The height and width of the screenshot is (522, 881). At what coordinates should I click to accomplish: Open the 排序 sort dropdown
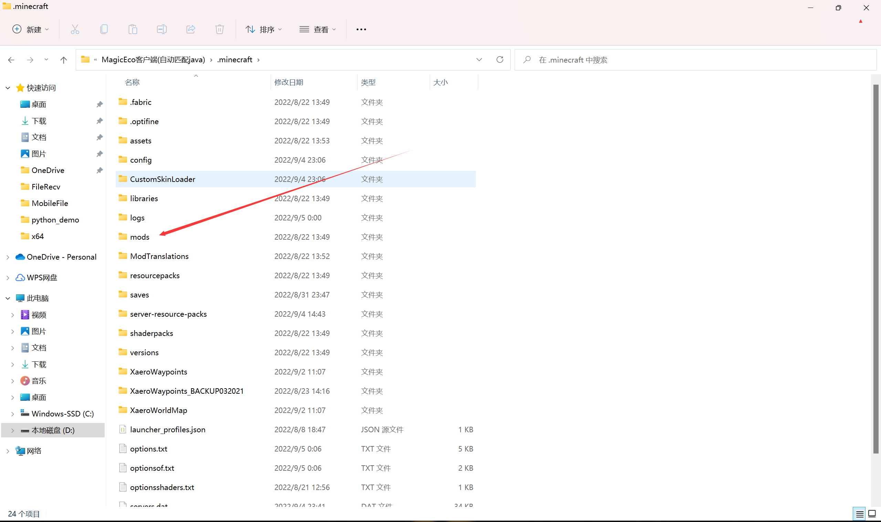pos(263,30)
